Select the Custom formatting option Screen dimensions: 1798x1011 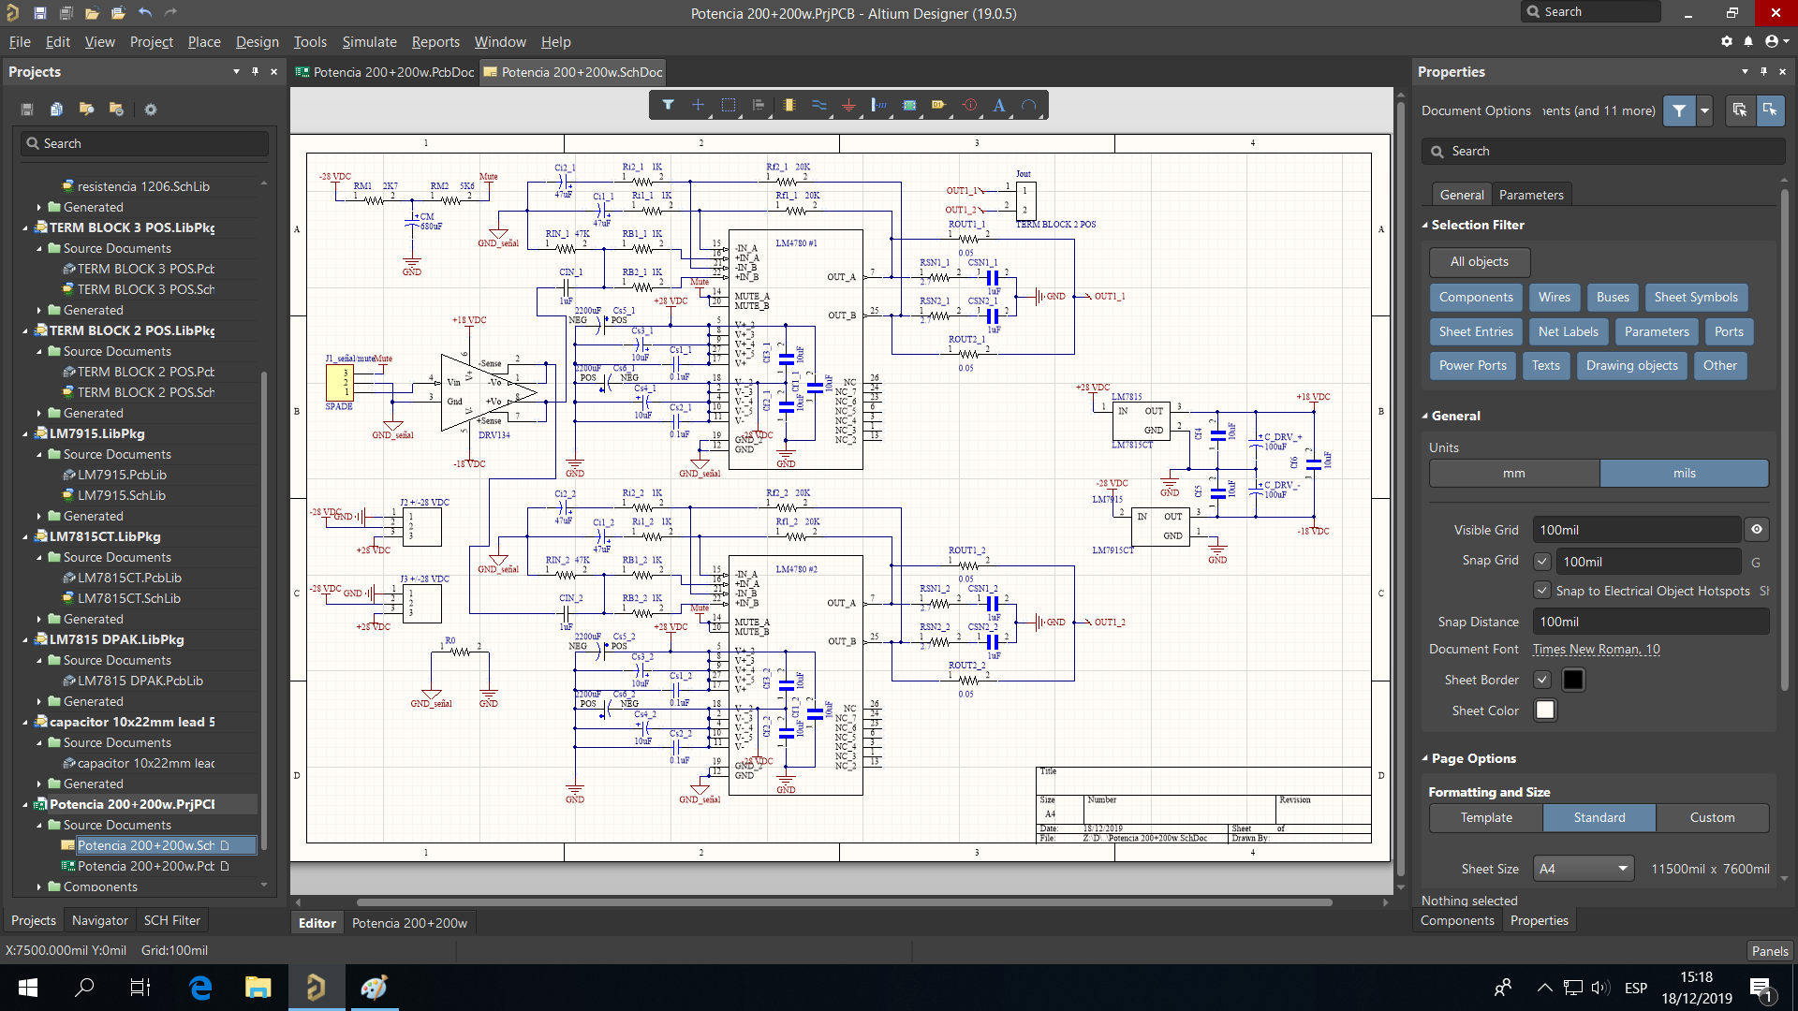pyautogui.click(x=1712, y=818)
